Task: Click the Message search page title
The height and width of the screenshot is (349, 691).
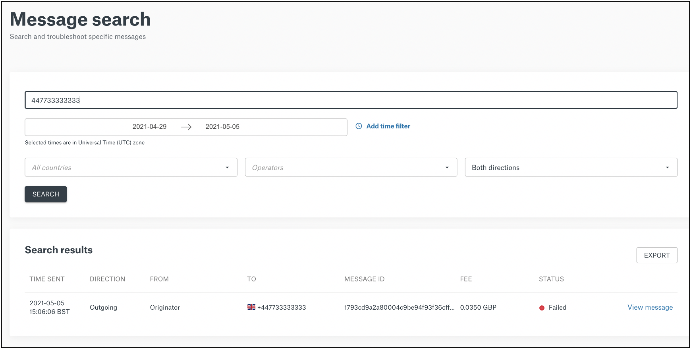Action: tap(80, 19)
